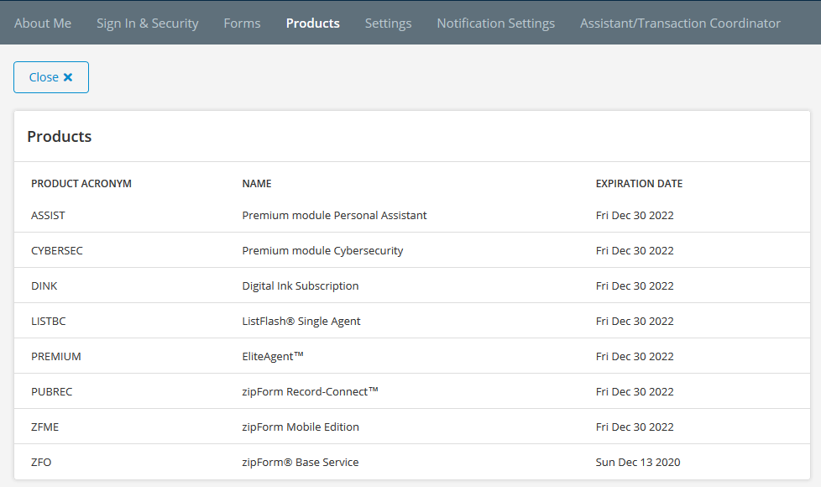Viewport: 821px width, 487px height.
Task: Click the NAME column header
Action: point(256,183)
